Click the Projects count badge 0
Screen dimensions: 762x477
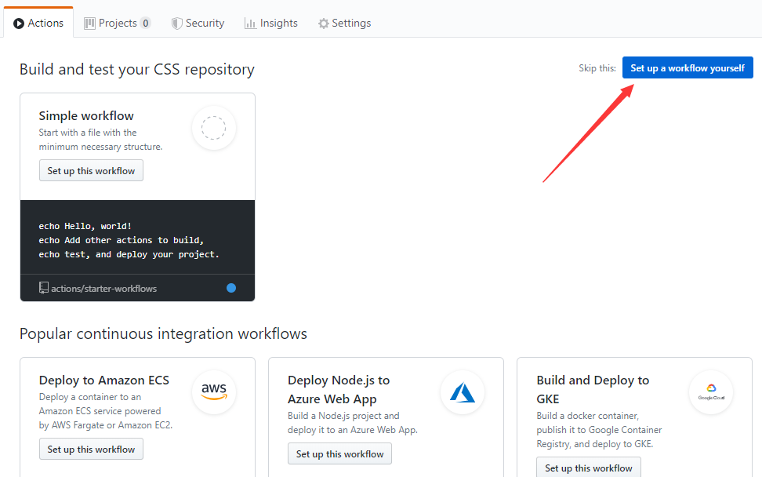(x=145, y=23)
